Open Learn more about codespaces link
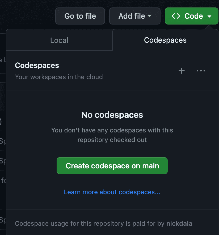 tap(112, 192)
